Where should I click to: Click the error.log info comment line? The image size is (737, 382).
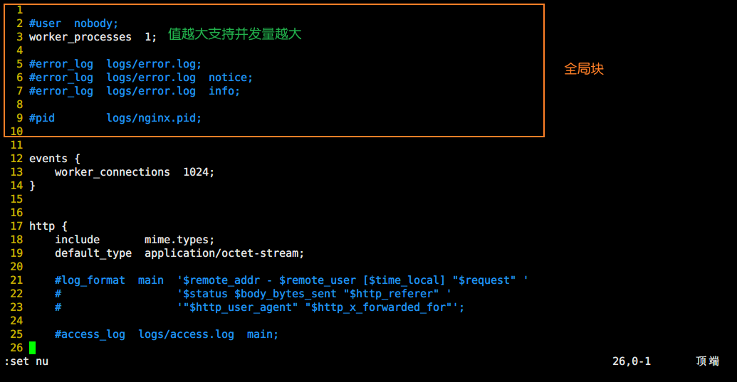coord(135,91)
